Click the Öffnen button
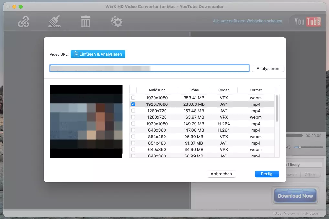 click(310, 175)
